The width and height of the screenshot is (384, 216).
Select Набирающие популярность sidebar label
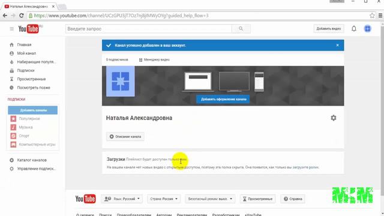[x=37, y=62]
